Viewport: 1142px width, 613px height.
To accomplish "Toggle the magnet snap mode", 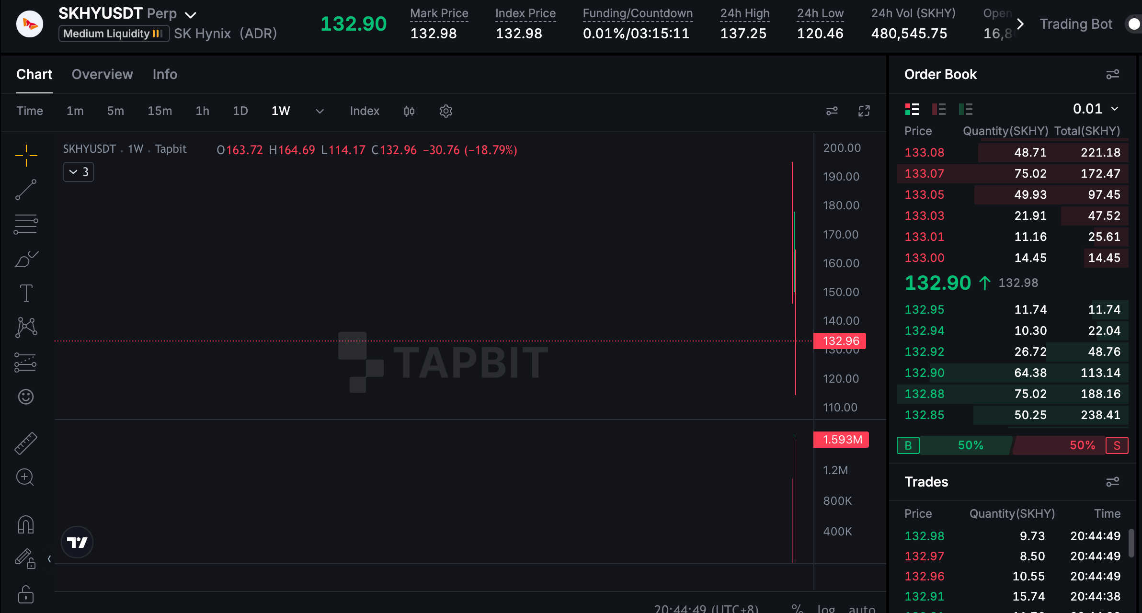I will point(26,525).
